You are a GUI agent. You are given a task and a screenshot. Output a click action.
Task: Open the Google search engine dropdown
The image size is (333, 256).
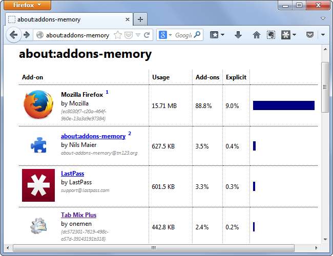[165, 35]
